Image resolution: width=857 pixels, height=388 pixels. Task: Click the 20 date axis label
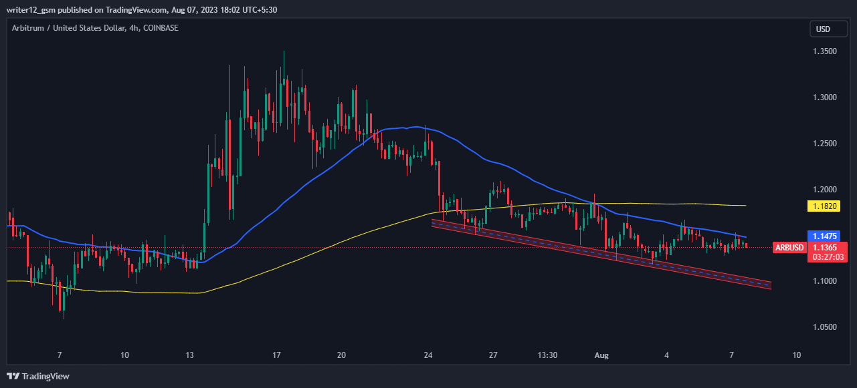coord(341,355)
